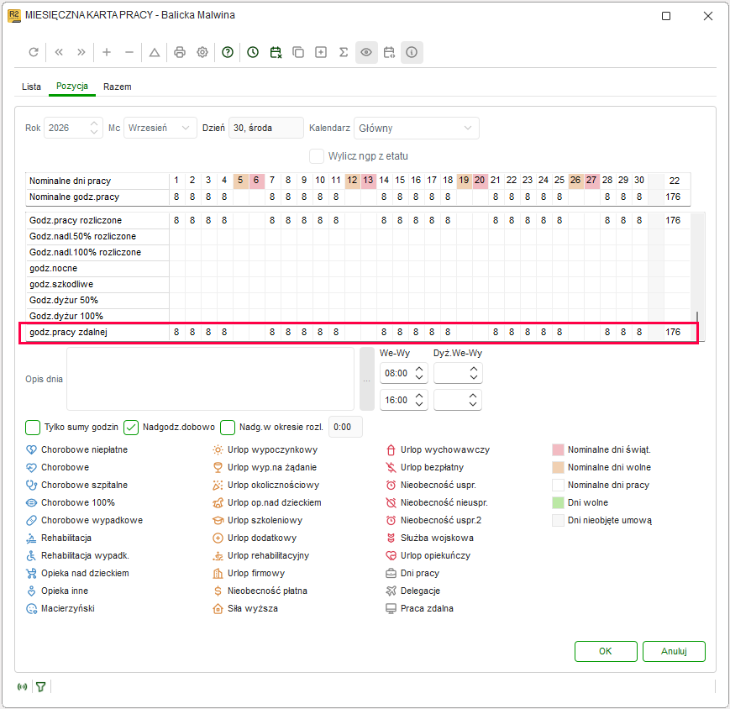The width and height of the screenshot is (730, 709).
Task: Click the green clock icon
Action: point(253,52)
